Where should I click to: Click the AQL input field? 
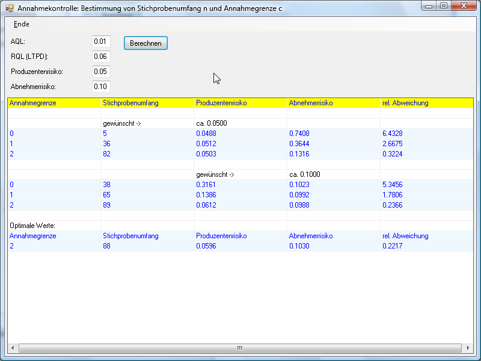coord(101,42)
